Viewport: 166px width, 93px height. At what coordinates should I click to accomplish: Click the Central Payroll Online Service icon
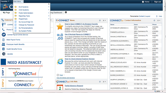(x=4, y=35)
